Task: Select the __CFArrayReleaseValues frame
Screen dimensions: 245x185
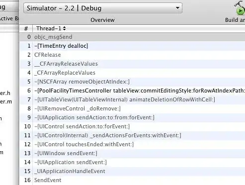Action: [x=132, y=64]
